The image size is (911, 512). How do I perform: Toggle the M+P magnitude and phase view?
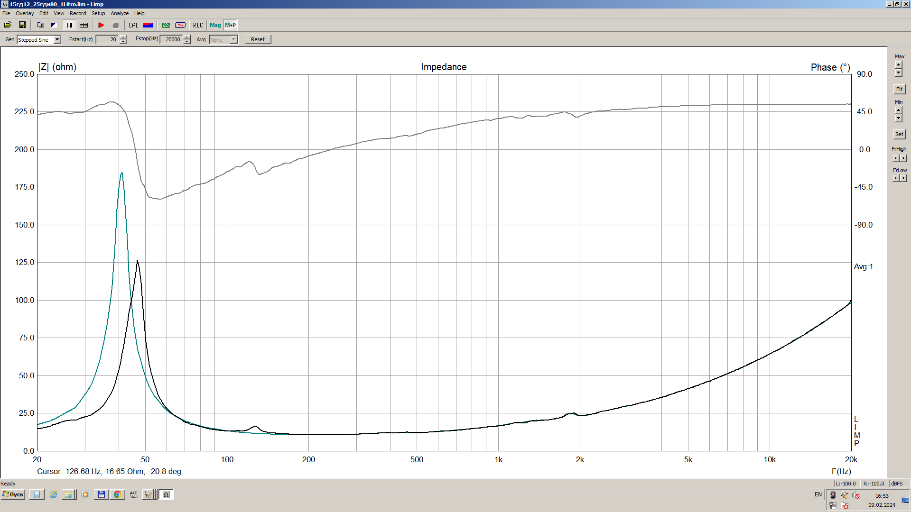coord(231,25)
